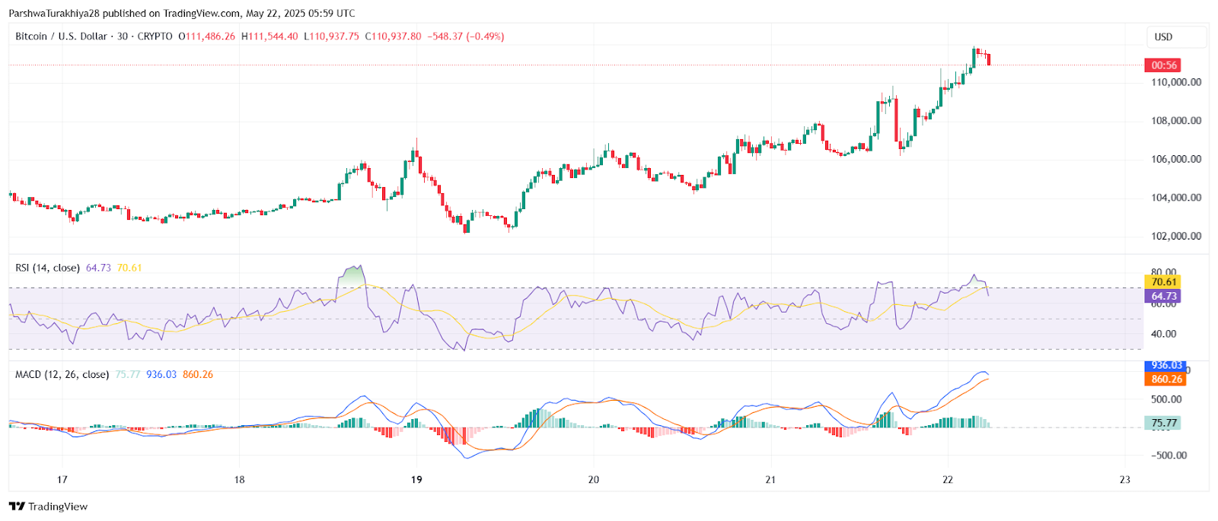Click the 102,000.00 price axis label
Viewport: 1218px width, 521px height.
(x=1176, y=236)
